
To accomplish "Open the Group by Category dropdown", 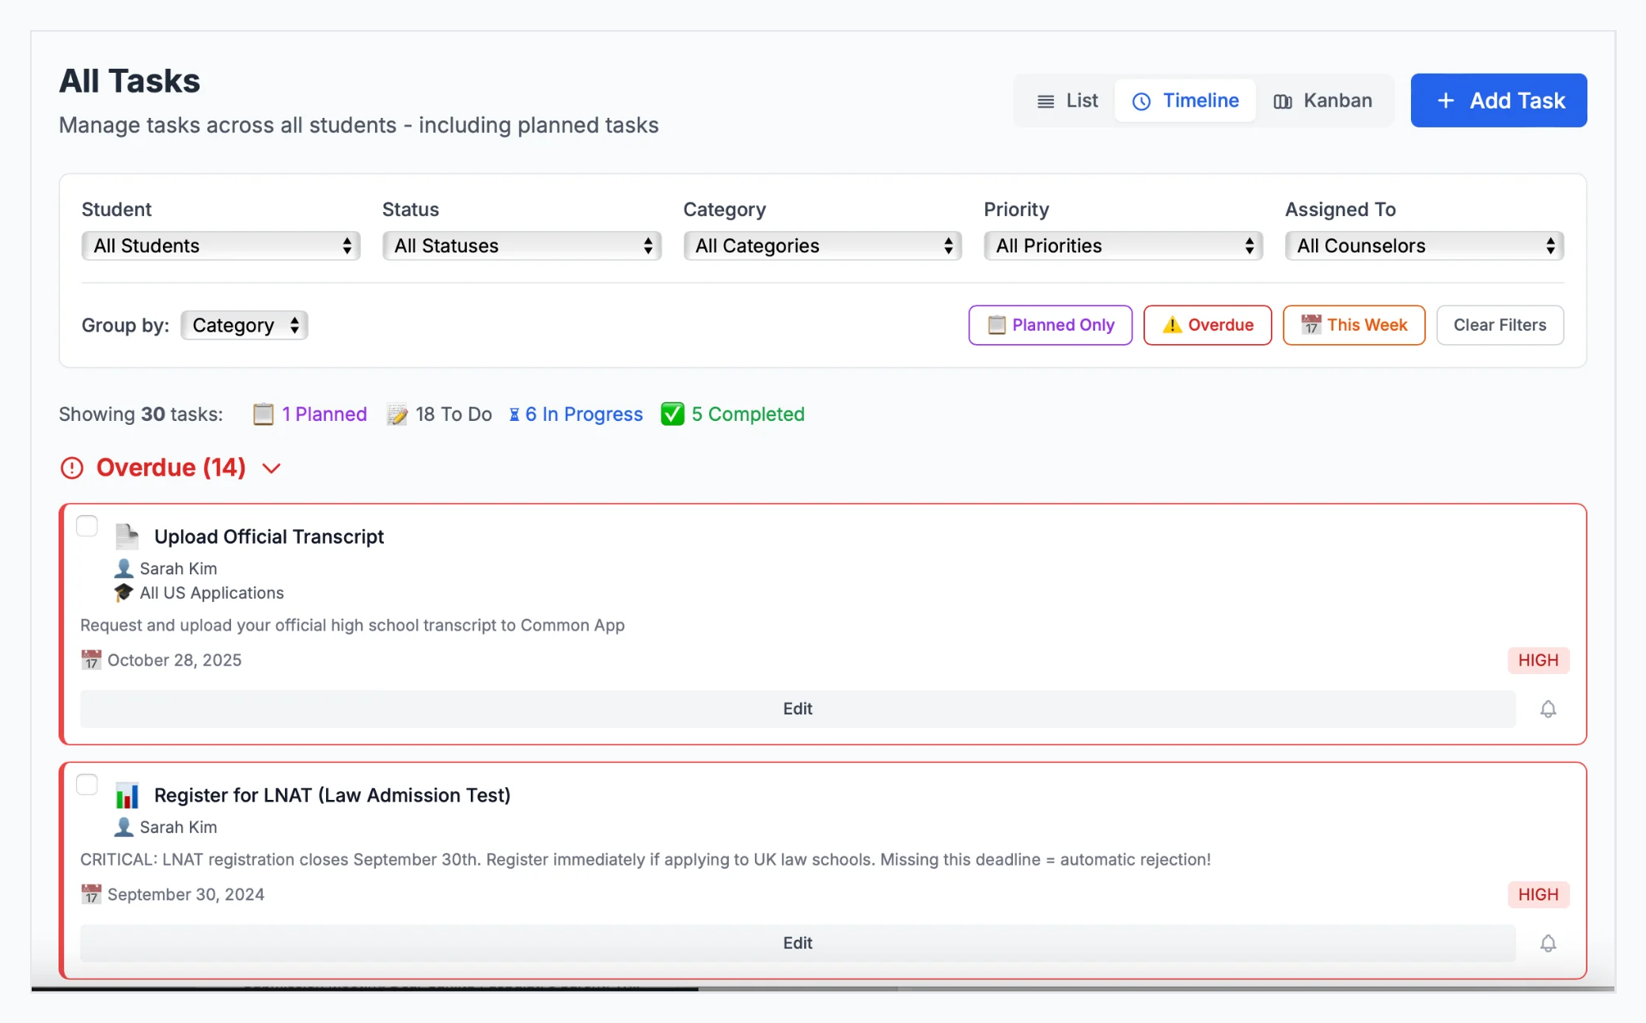I will coord(243,324).
